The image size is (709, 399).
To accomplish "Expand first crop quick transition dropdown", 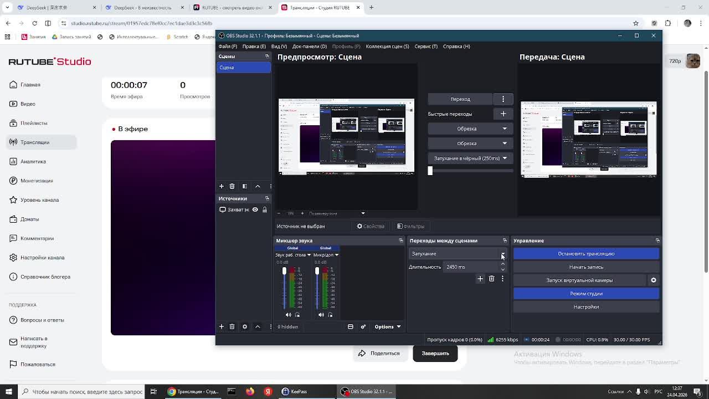I will [x=470, y=129].
